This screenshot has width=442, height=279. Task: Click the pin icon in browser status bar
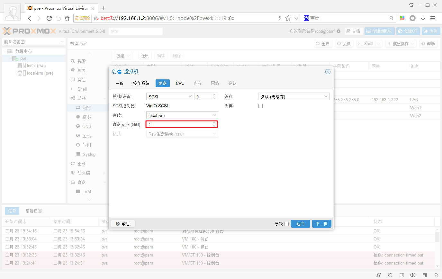378,275
